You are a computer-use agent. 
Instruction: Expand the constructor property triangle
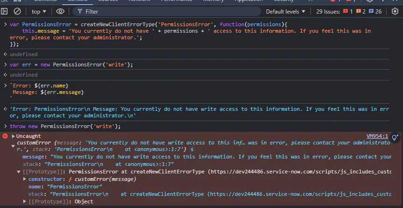tap(25, 179)
